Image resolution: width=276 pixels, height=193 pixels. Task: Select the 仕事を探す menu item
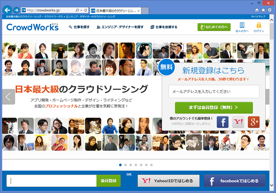79,27
